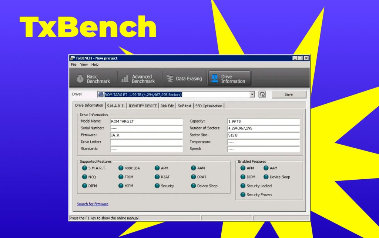Screen dimensions: 379x238
Task: Click the Security Locked indicator light
Action: point(243,186)
